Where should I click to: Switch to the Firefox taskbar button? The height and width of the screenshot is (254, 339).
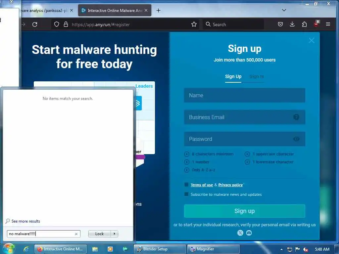coord(61,249)
